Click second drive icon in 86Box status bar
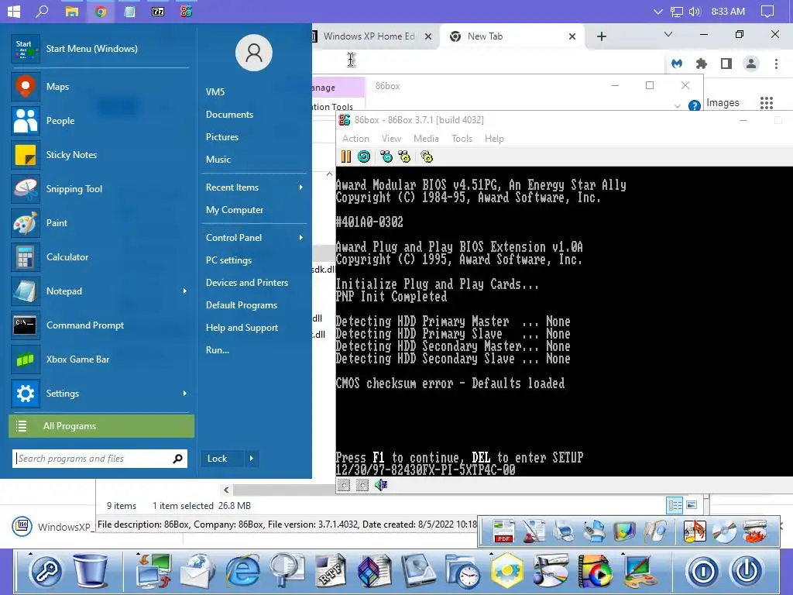This screenshot has height=595, width=793. pos(362,485)
